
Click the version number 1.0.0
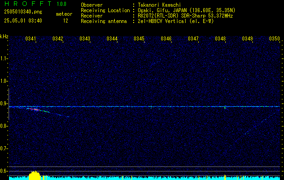[x=61, y=4]
